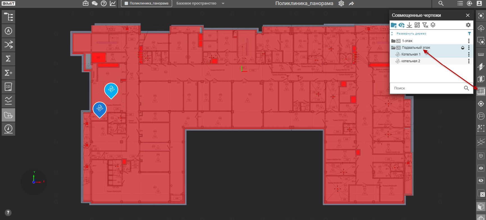Open the chat messages icon

95,3
